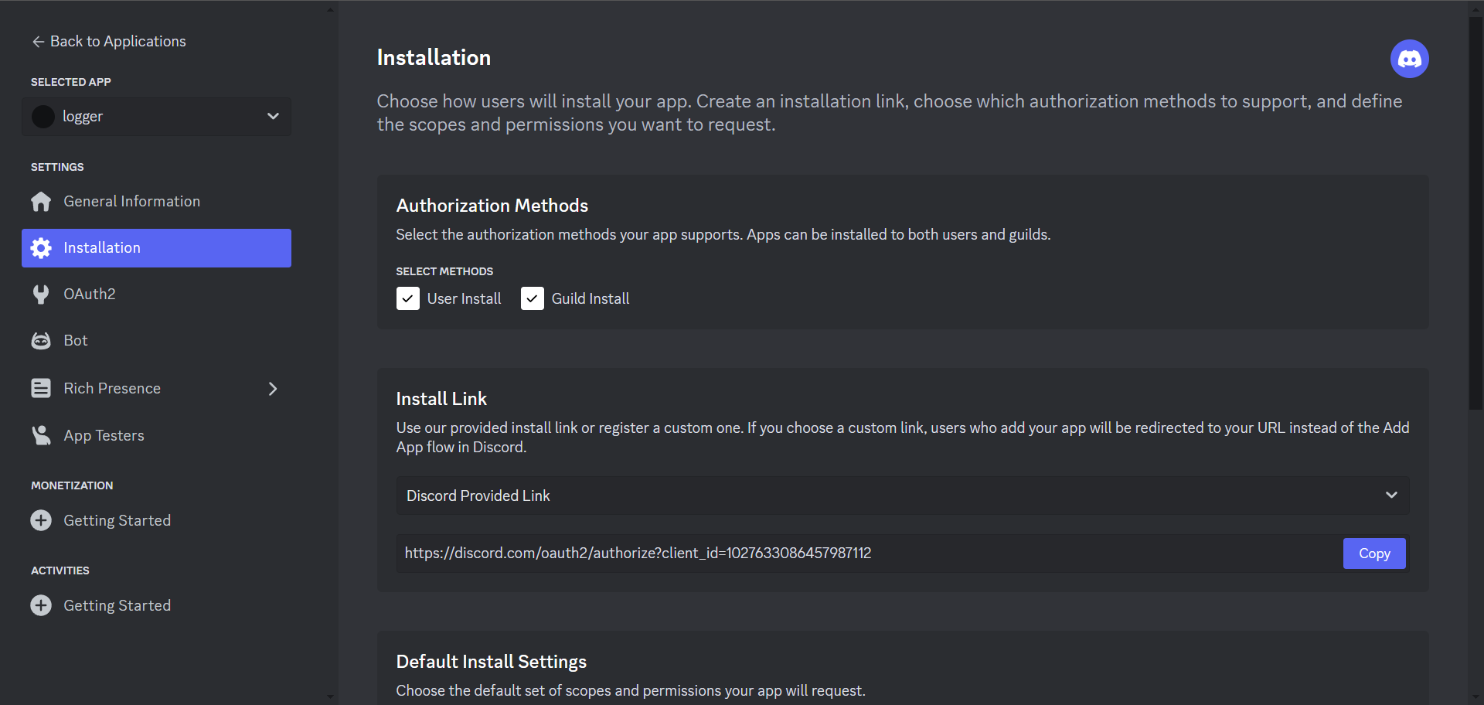Click the Installation gear icon
This screenshot has height=705, width=1484.
[x=41, y=248]
